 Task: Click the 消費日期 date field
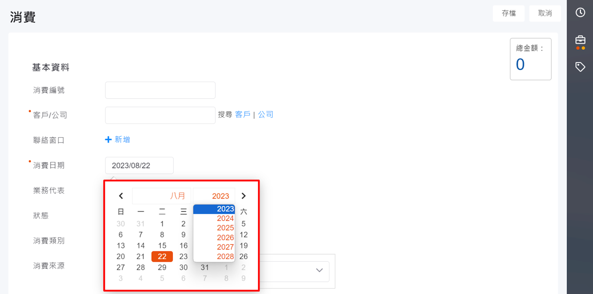coord(139,166)
